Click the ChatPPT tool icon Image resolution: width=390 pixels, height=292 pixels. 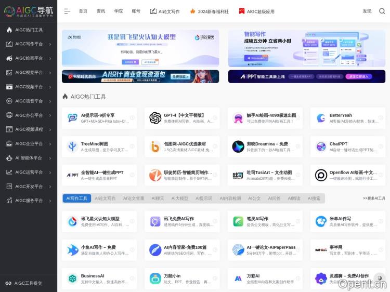pos(321,147)
